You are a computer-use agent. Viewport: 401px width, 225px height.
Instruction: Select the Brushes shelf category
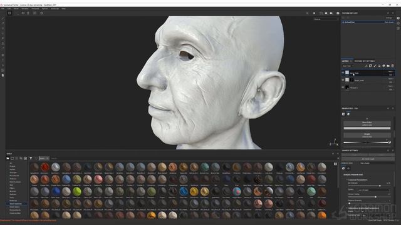tap(13, 191)
